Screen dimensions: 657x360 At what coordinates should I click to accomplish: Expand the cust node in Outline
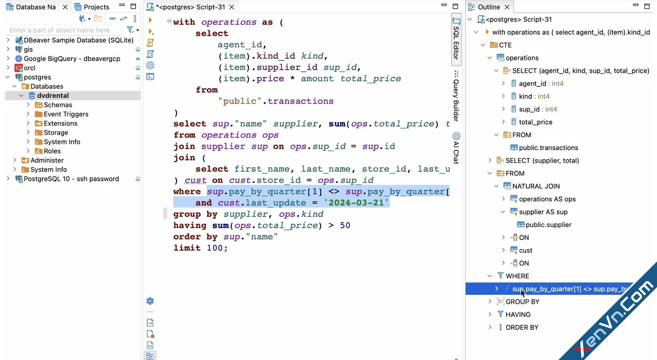tap(503, 250)
